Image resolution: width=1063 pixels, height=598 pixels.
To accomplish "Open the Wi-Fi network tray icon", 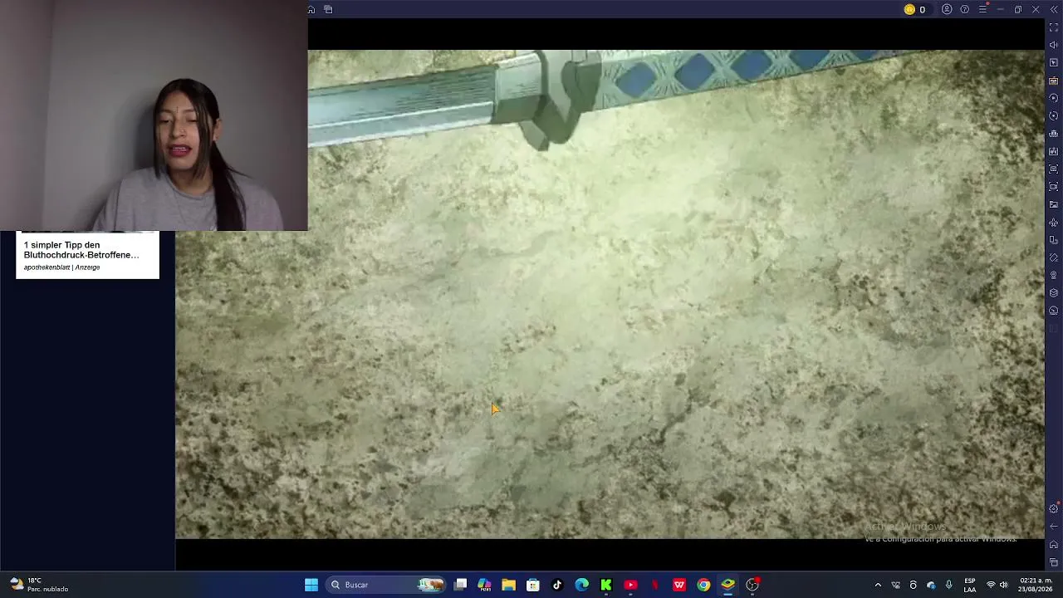I will coord(990,585).
